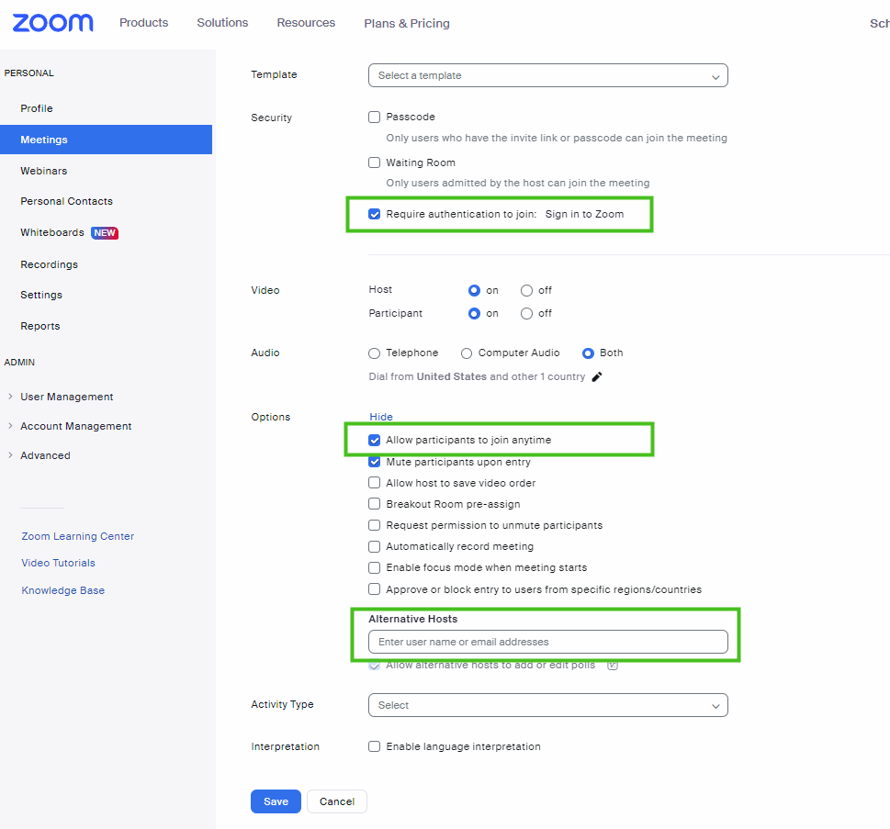
Task: Click the Alternative Hosts email field
Action: coord(547,642)
